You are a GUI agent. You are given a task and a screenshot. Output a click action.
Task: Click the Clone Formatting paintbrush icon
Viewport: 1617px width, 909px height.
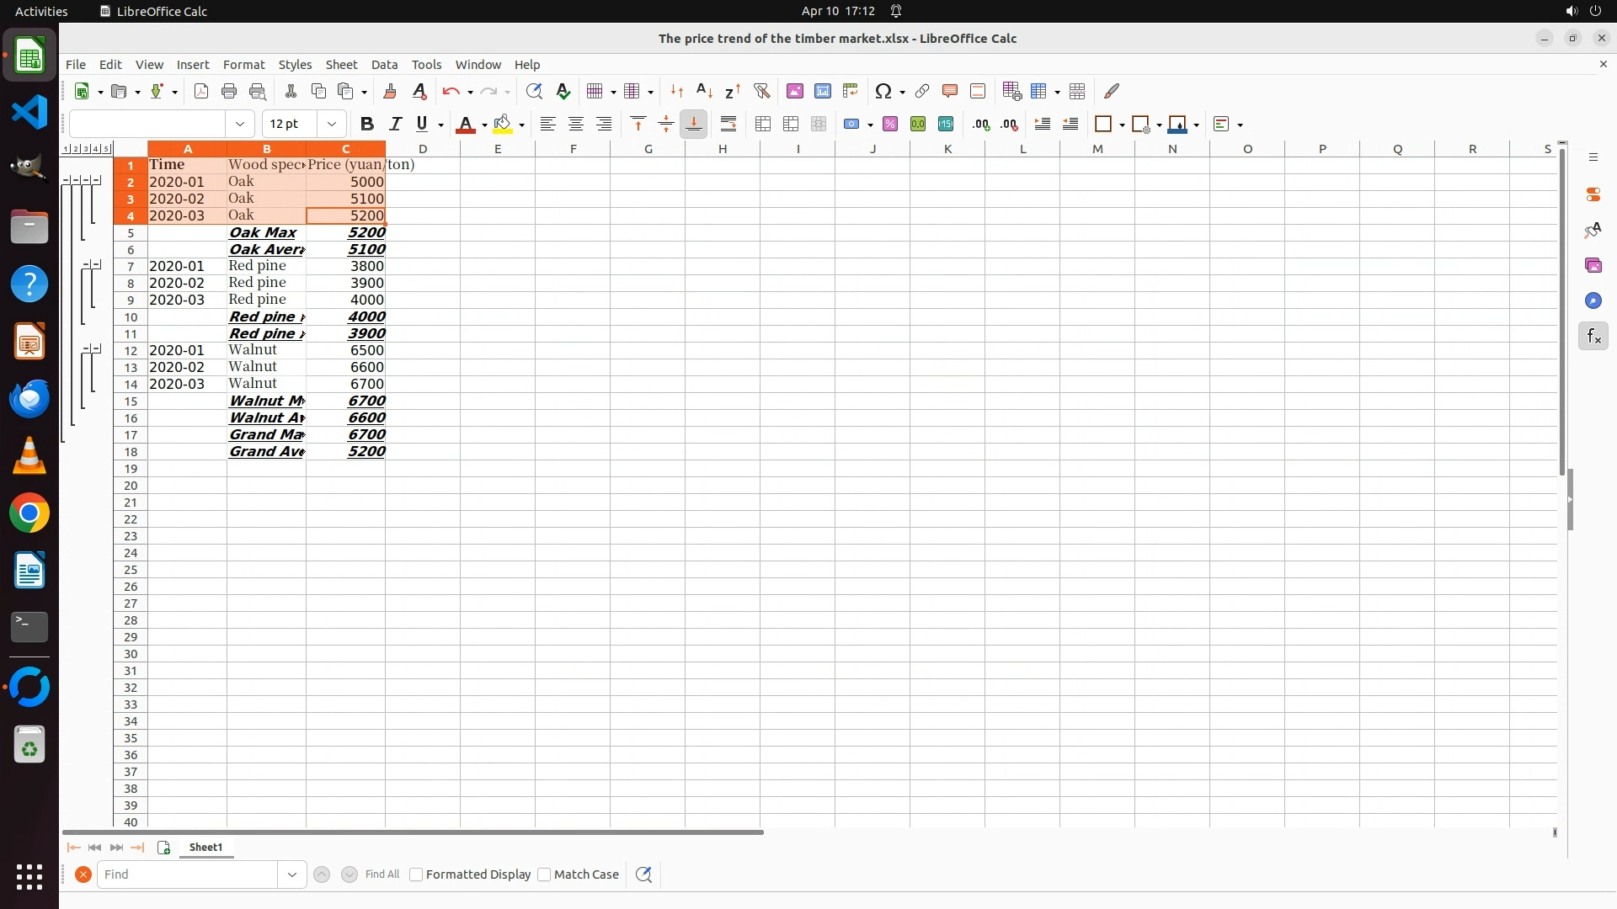click(x=389, y=91)
